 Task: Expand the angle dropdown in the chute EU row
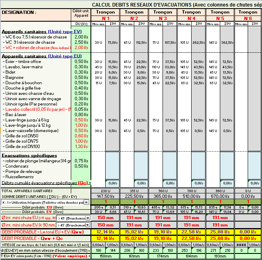(x=87, y=218)
